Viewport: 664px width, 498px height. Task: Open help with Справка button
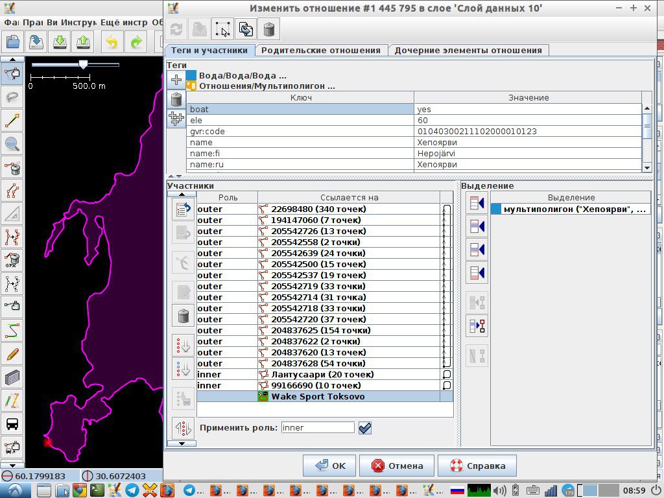477,466
